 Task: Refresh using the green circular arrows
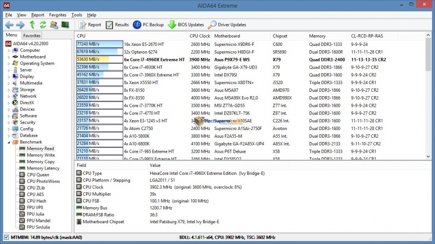pyautogui.click(x=43, y=25)
